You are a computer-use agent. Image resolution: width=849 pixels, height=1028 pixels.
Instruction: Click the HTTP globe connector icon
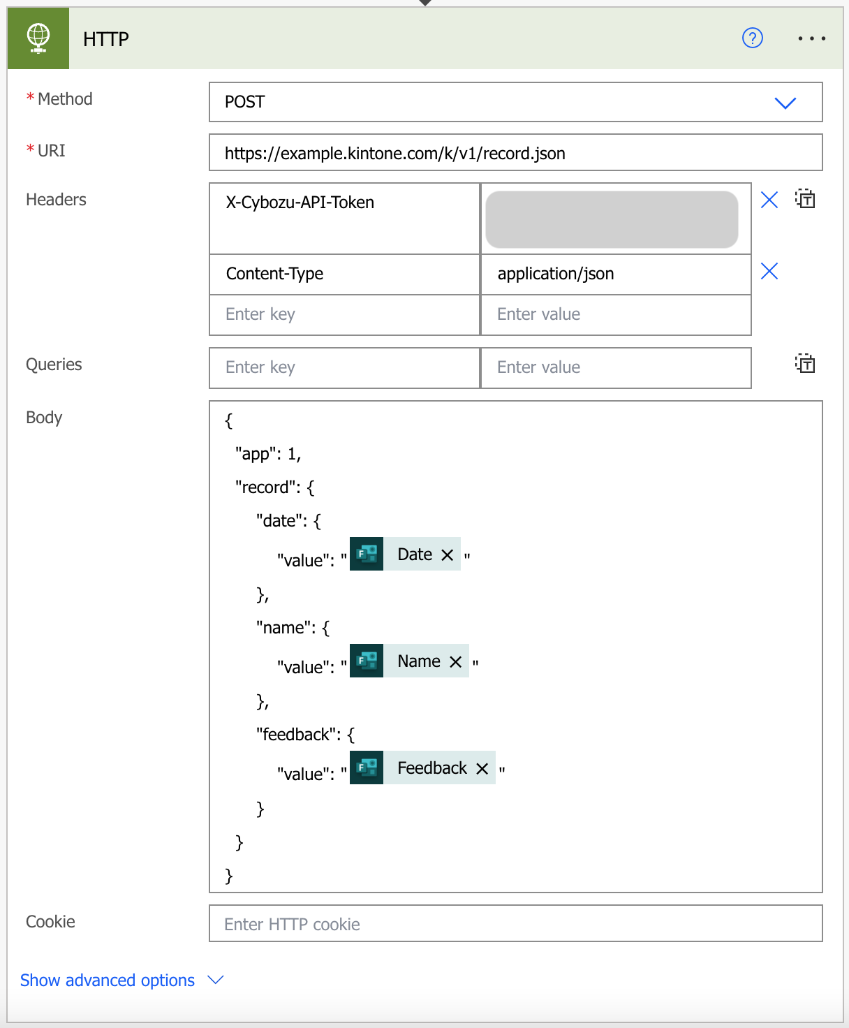tap(38, 38)
